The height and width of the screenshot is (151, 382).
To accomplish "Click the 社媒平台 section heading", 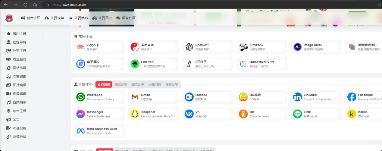I will 83,85.
